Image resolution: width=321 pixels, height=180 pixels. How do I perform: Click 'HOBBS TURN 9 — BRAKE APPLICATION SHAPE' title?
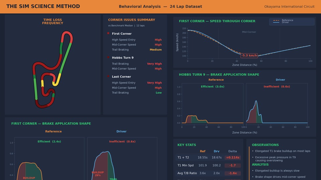coord(219,74)
